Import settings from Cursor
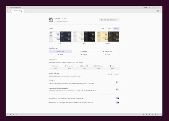169x121 pixels. (116, 75)
